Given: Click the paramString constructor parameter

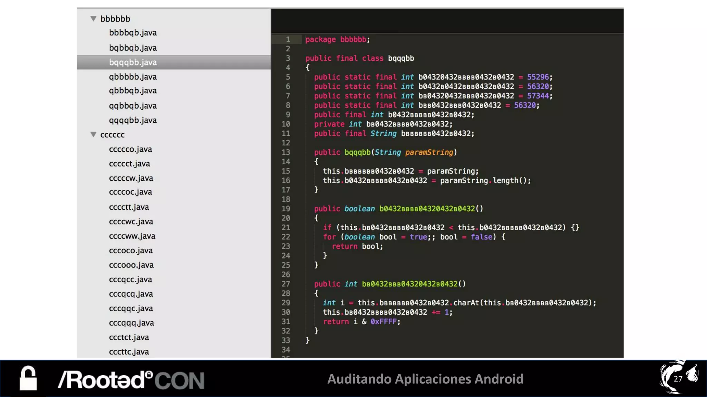Looking at the screenshot, I should (x=429, y=152).
